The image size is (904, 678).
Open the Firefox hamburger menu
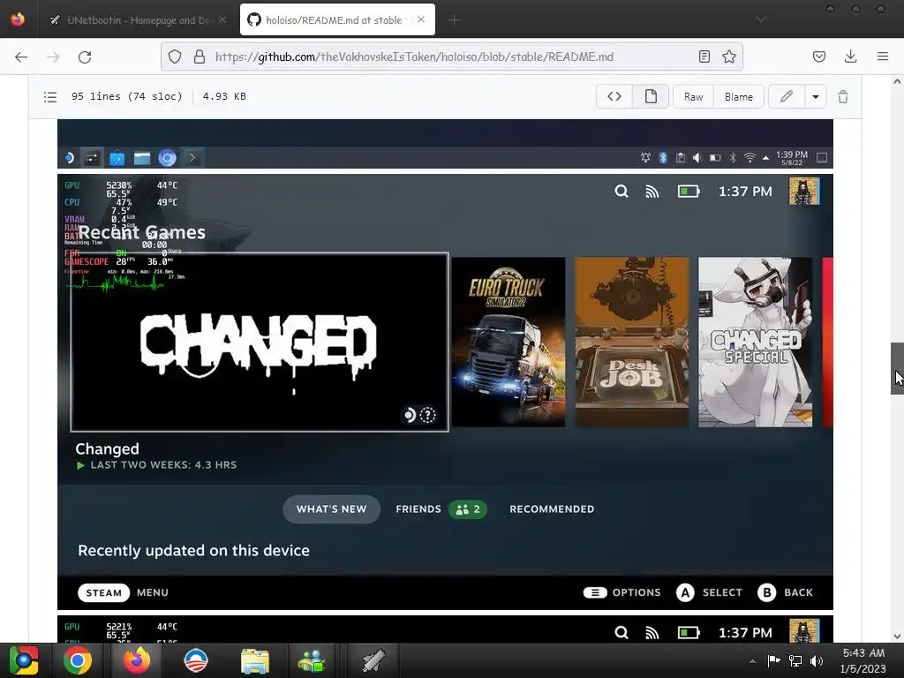883,56
